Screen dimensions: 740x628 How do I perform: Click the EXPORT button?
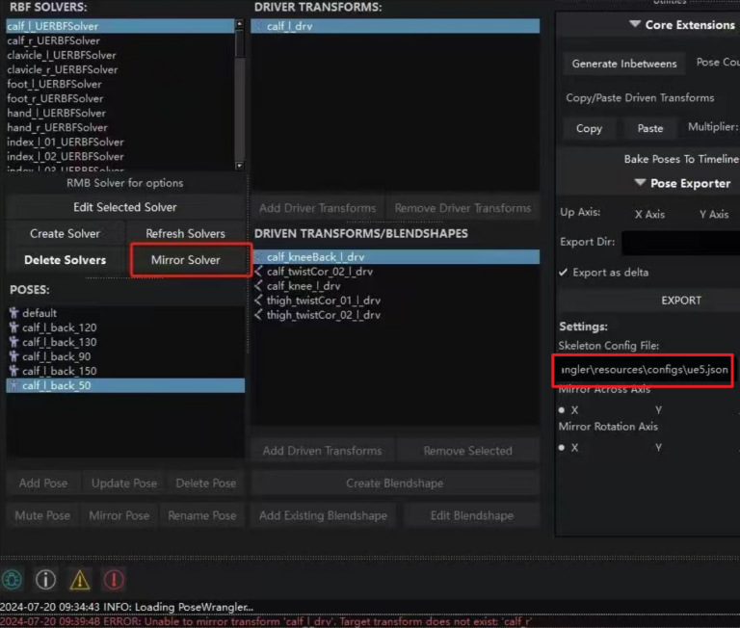click(680, 301)
